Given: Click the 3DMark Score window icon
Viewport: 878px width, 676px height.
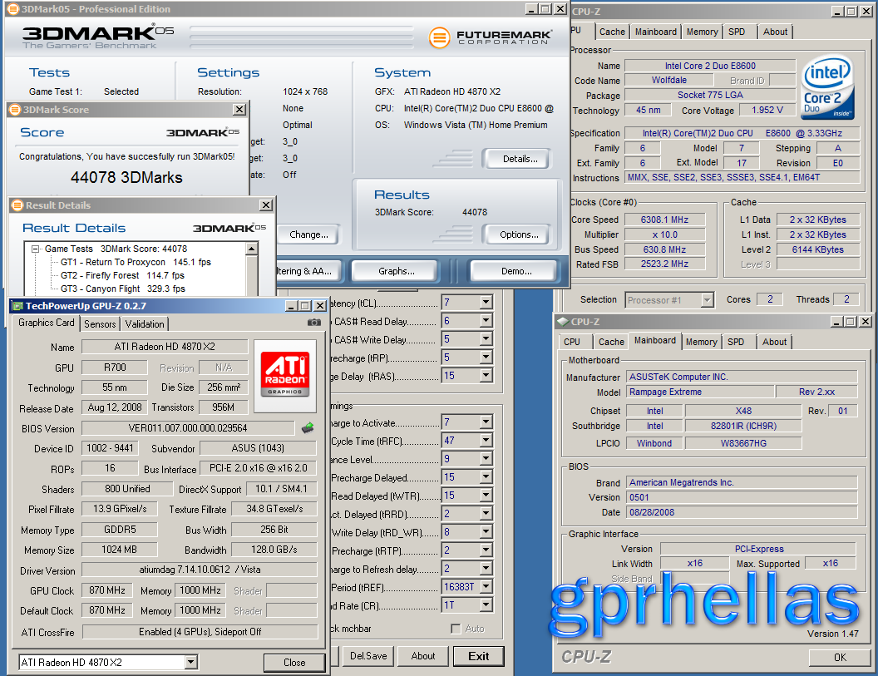Looking at the screenshot, I should [15, 109].
